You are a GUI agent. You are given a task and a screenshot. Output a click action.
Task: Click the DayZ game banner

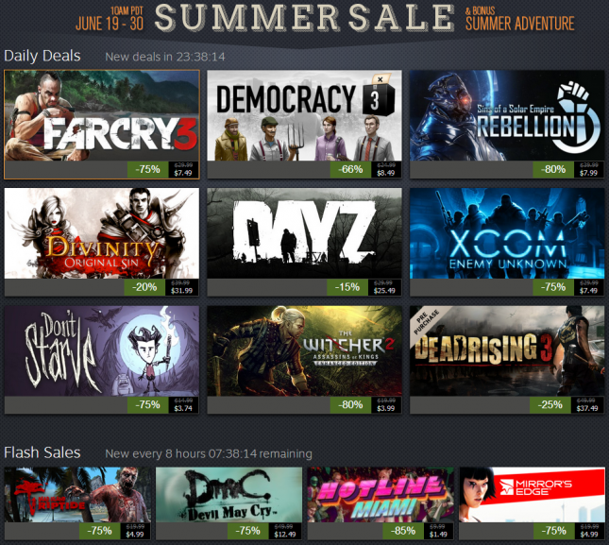(x=304, y=233)
